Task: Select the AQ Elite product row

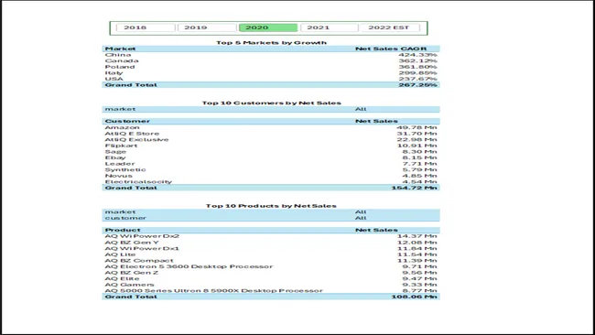Action: click(271, 278)
